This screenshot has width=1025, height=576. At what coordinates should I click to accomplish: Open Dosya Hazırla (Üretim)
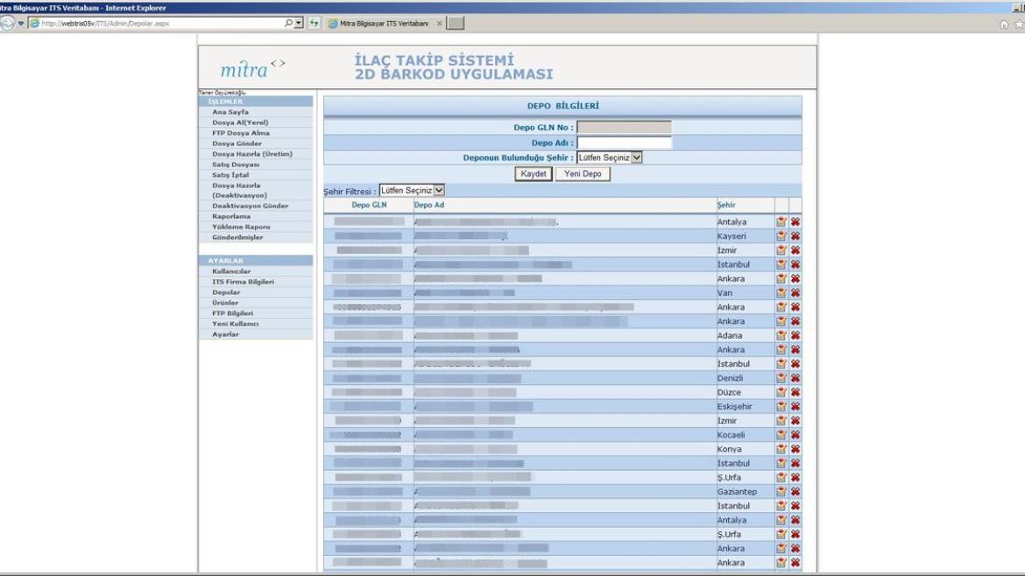[x=251, y=153]
